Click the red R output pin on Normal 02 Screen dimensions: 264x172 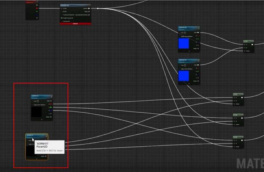pyautogui.click(x=198, y=36)
